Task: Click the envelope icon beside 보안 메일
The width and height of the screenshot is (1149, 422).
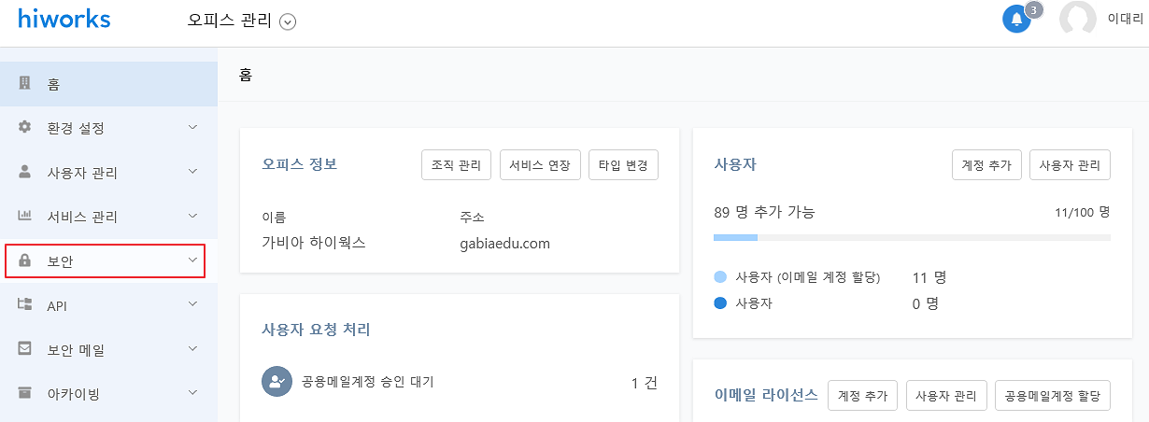Action: (x=25, y=349)
